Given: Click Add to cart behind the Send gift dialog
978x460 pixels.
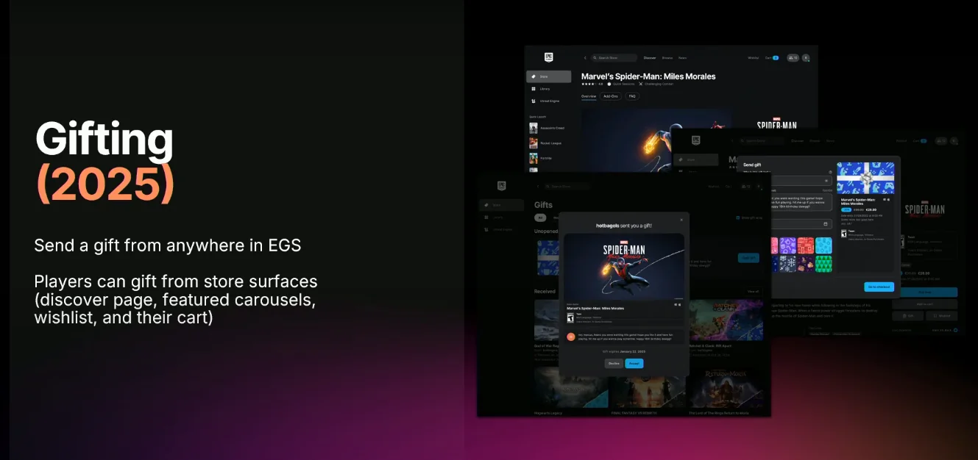Looking at the screenshot, I should 926,303.
